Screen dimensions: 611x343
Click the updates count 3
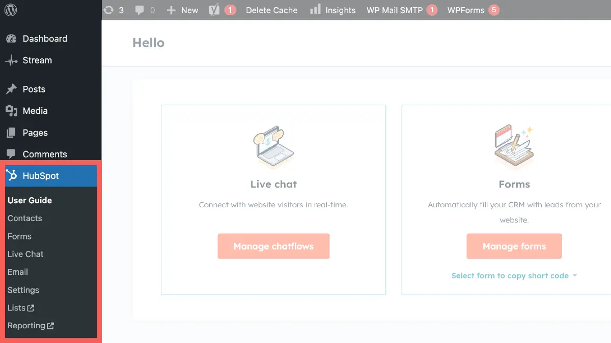(121, 10)
